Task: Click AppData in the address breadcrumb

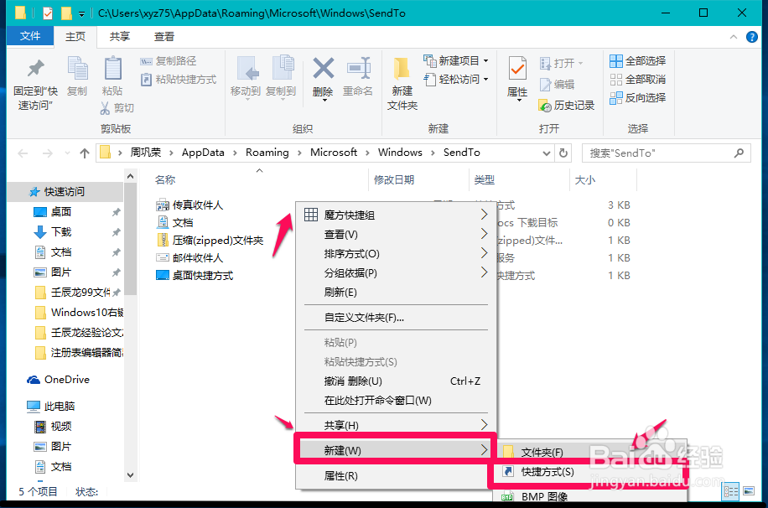Action: point(203,153)
